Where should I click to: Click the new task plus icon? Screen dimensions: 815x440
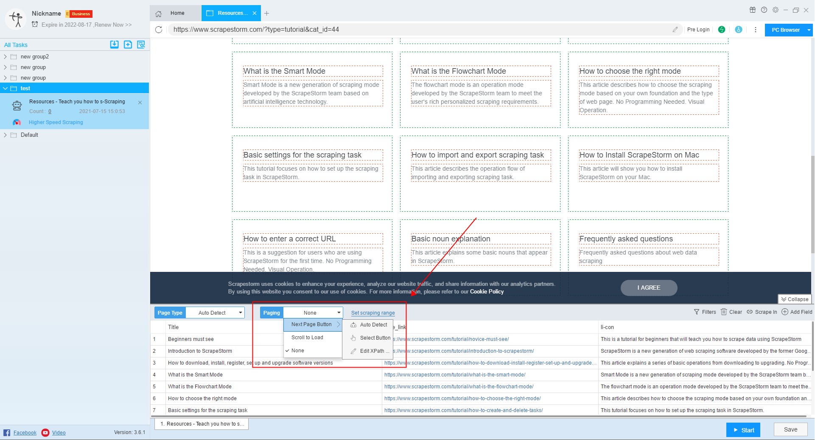click(128, 44)
